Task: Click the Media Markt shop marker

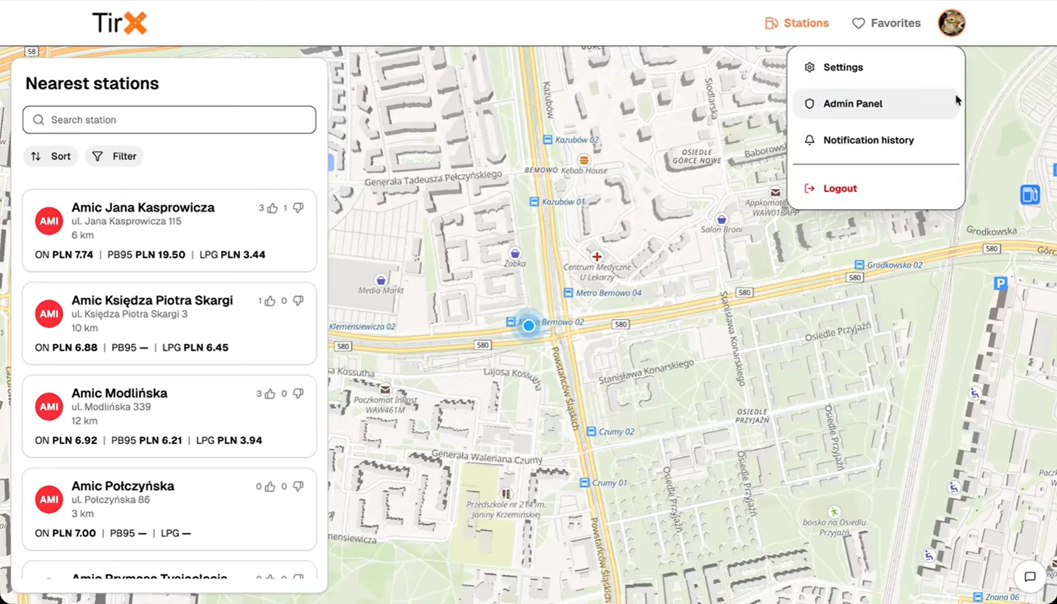Action: 381,280
